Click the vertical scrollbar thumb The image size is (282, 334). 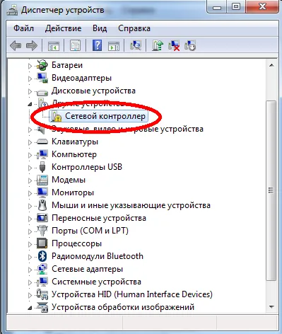271,190
